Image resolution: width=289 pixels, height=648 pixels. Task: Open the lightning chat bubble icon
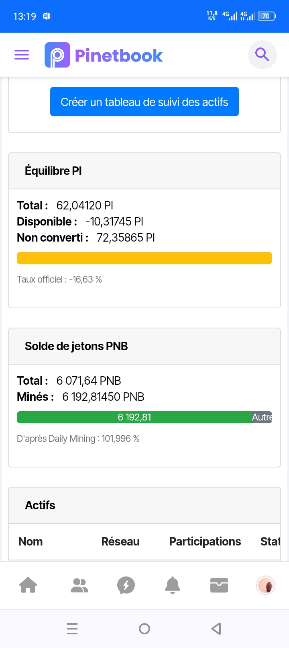pos(126,585)
